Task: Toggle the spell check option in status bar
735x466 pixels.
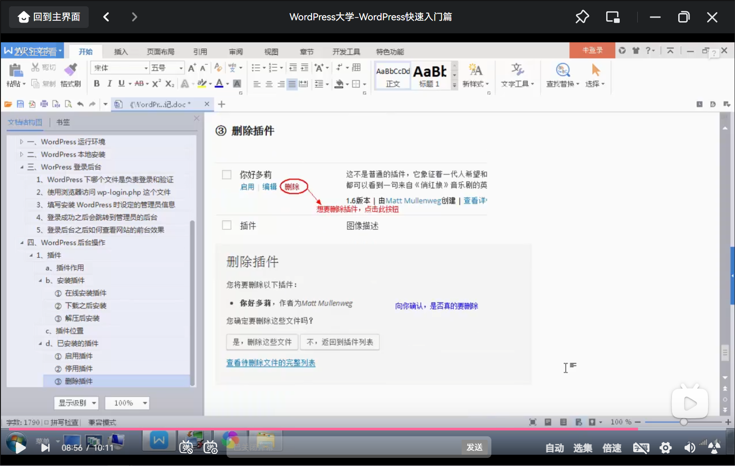Action: [x=62, y=422]
